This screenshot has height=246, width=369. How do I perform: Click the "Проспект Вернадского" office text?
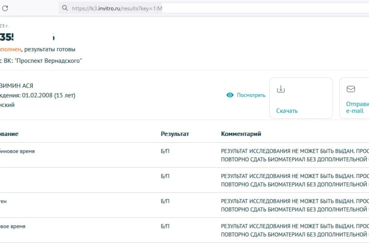point(48,61)
